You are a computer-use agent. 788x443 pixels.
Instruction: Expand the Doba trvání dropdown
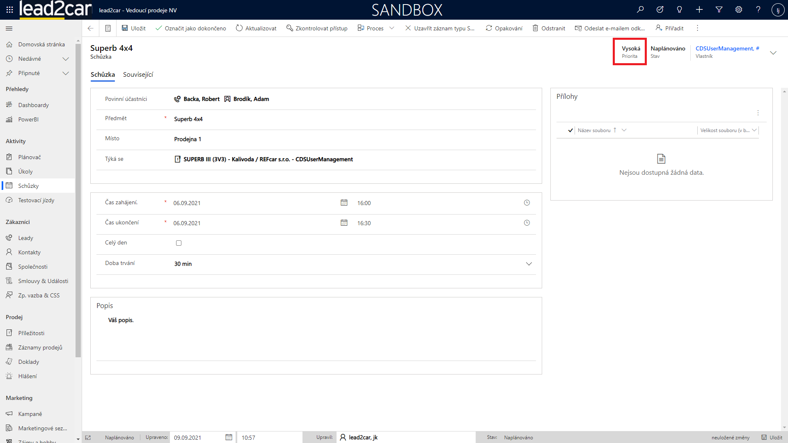[x=529, y=264]
